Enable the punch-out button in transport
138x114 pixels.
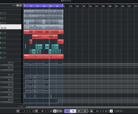(61, 111)
